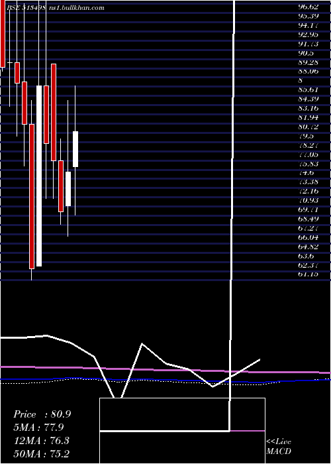Select the 69.71 price axis label
The image size is (331, 464).
tap(308, 209)
